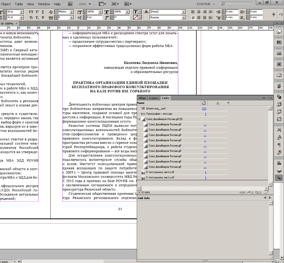This screenshot has height=263, width=284.
Task: Select next link arrow in Link Info
Action: (270, 198)
